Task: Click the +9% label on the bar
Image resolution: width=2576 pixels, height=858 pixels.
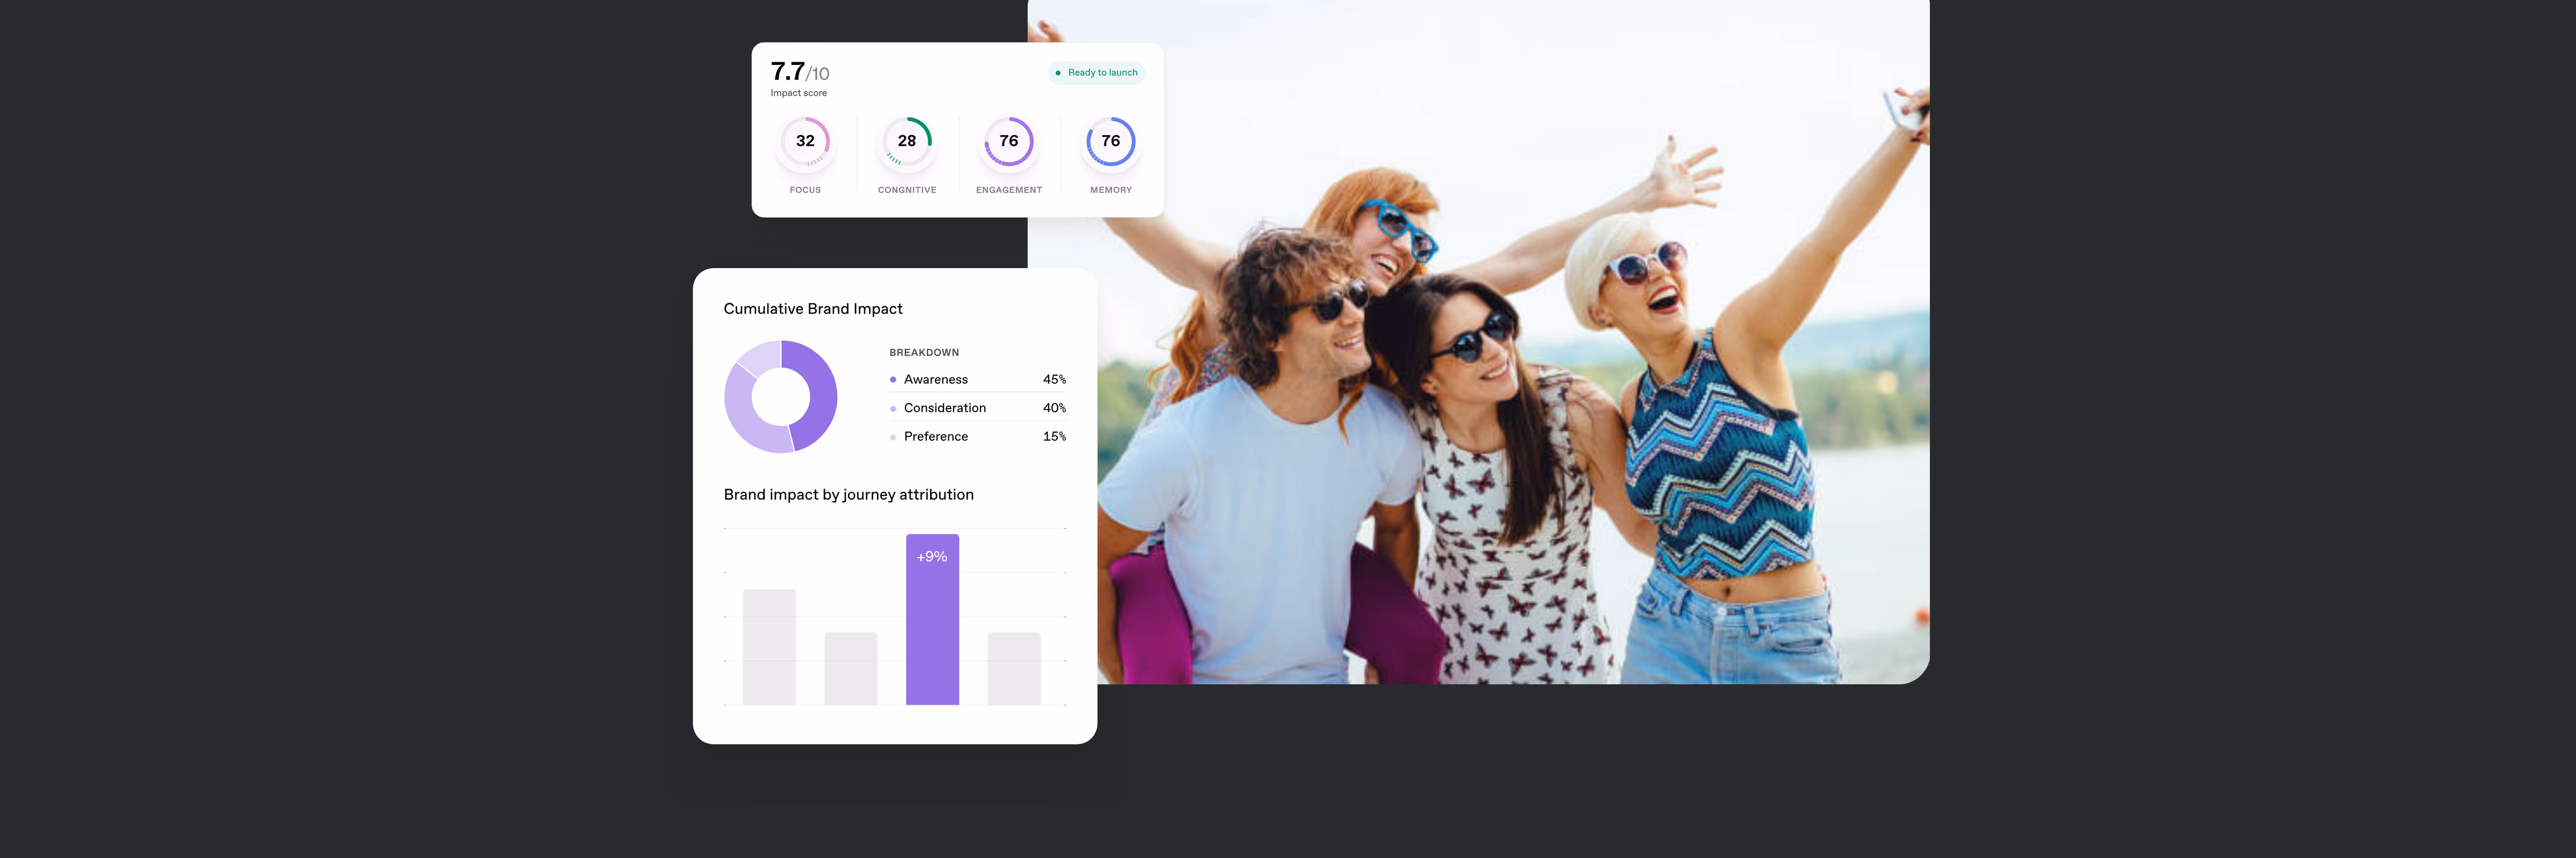Action: [x=932, y=556]
